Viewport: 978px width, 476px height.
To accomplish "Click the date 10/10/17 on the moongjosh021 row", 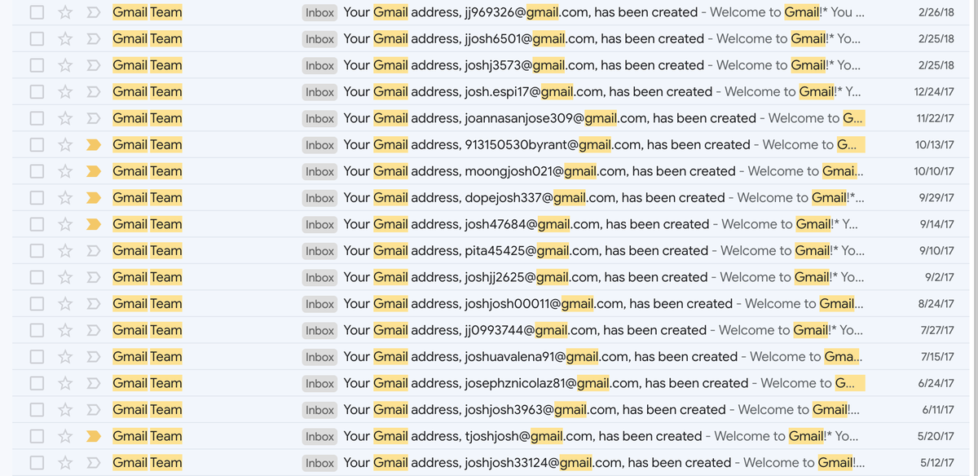I will pos(936,171).
